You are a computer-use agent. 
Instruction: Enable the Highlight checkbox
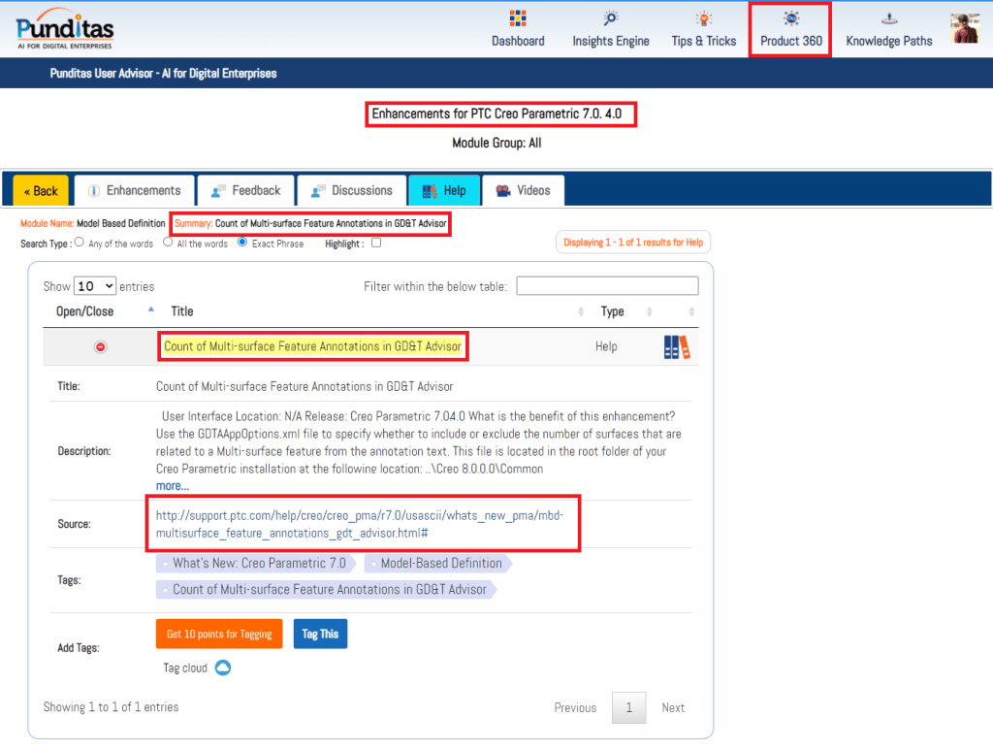pos(376,244)
